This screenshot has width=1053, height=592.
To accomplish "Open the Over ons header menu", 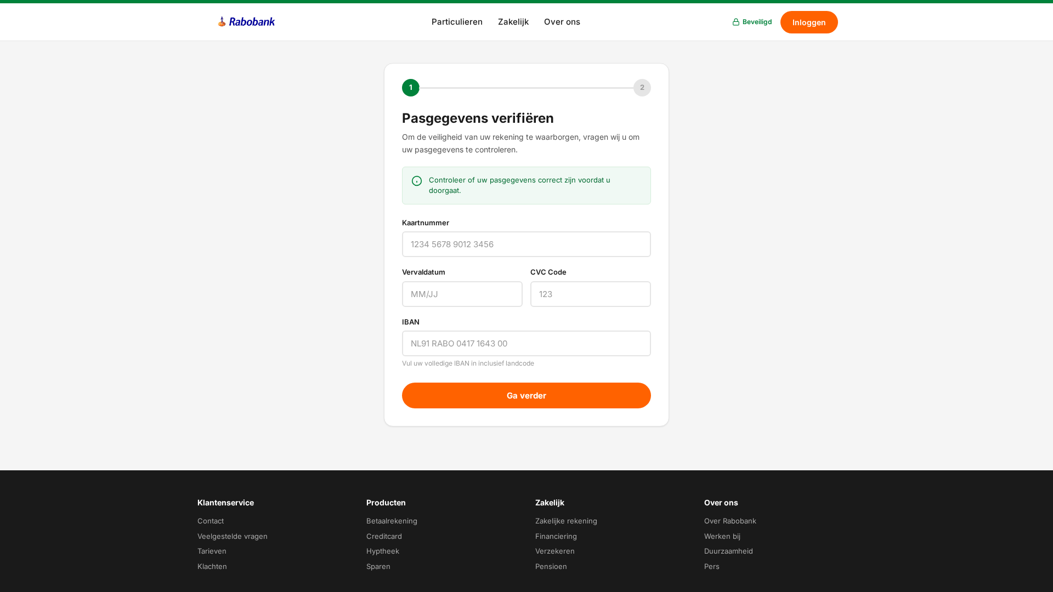I will [562, 22].
